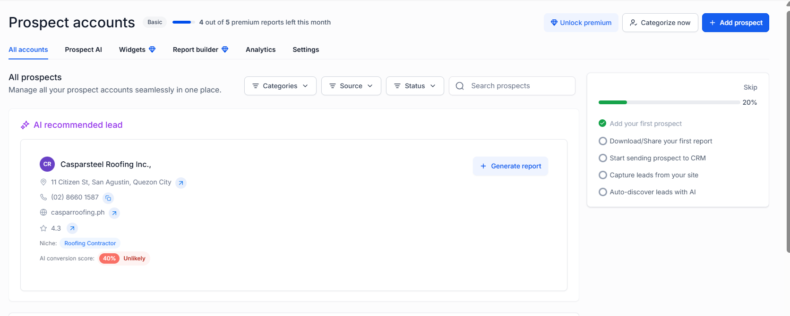
Task: Click the Categorize now button
Action: (660, 23)
